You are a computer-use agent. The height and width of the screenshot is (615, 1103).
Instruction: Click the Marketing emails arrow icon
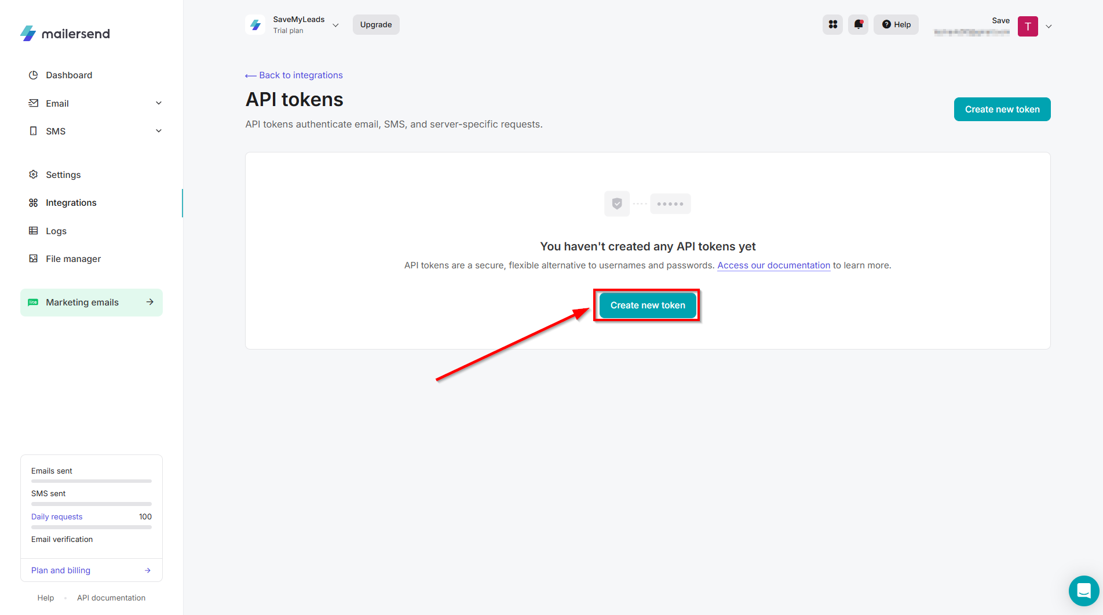pos(150,302)
